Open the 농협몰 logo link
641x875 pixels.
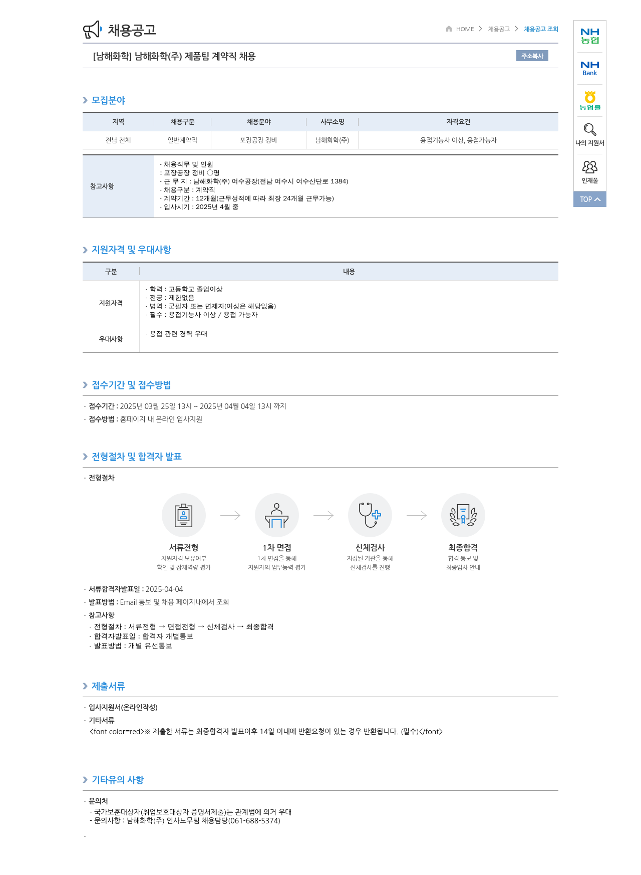pyautogui.click(x=590, y=101)
